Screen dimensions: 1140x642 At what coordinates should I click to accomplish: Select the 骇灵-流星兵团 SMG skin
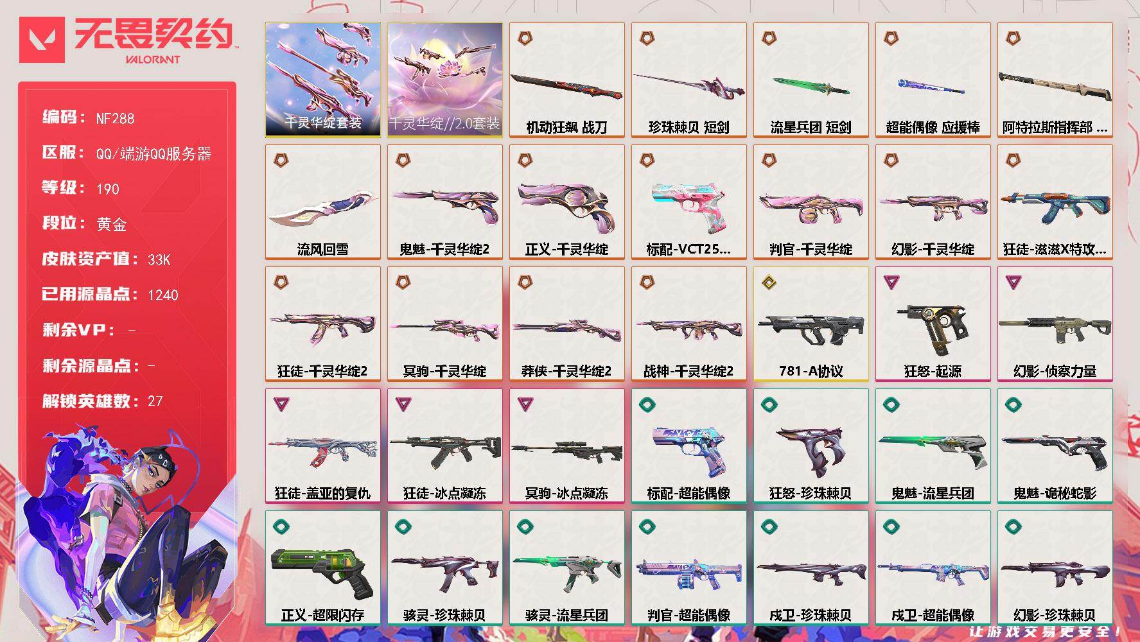coord(566,568)
